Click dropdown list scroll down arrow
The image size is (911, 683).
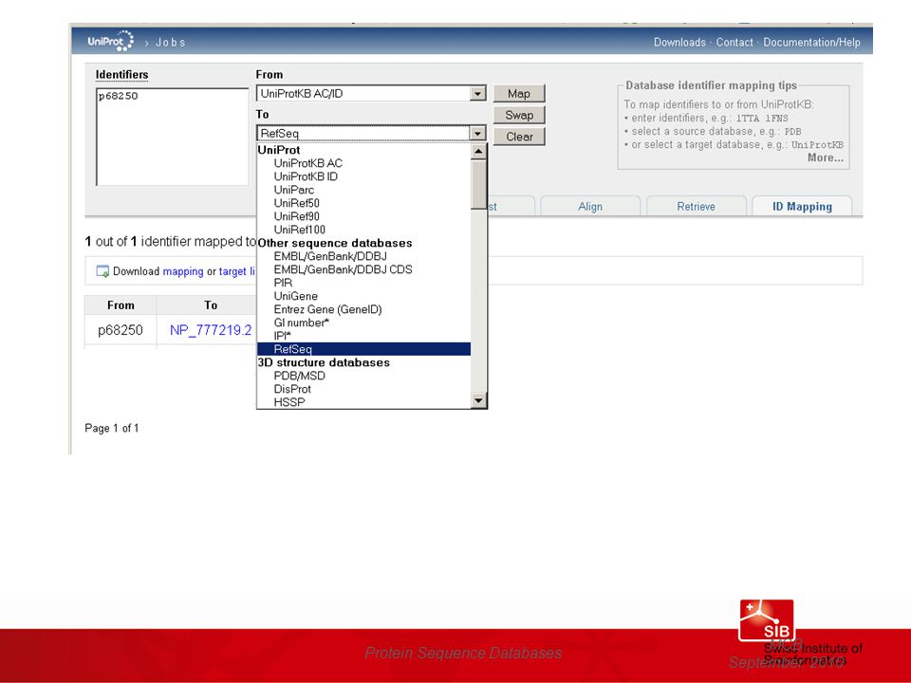(478, 400)
